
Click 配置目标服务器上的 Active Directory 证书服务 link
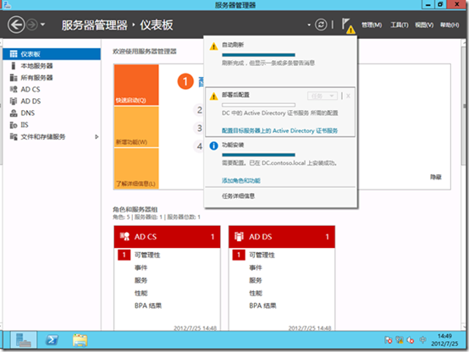click(279, 130)
